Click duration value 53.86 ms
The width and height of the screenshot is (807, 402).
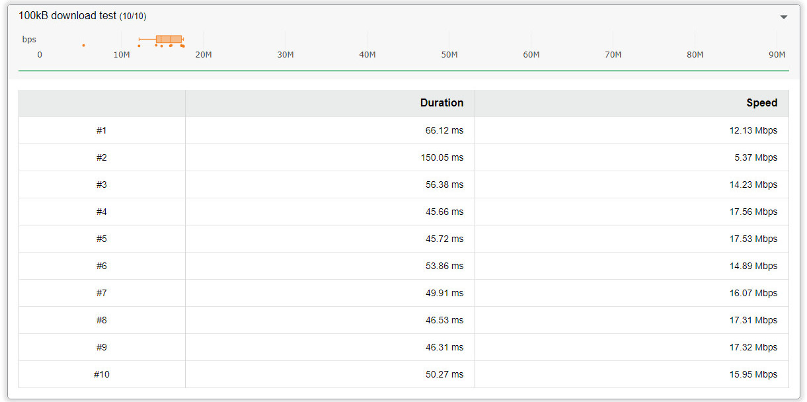pyautogui.click(x=444, y=266)
